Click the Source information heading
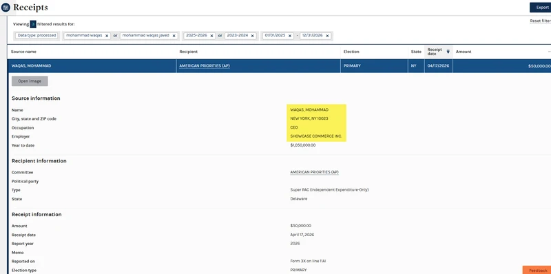 pos(36,98)
